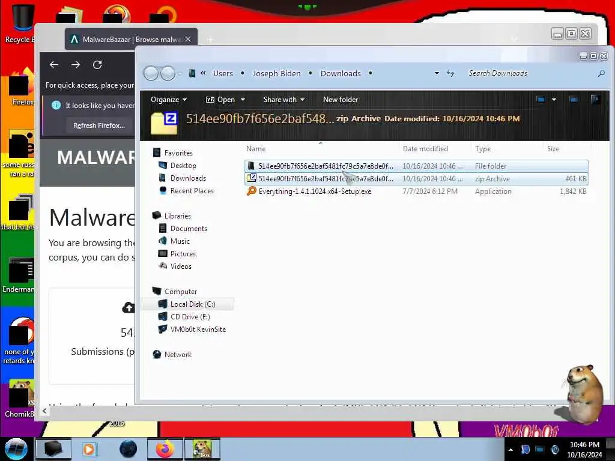Image resolution: width=615 pixels, height=461 pixels.
Task: Click the Firefox taskbar icon
Action: (x=165, y=449)
